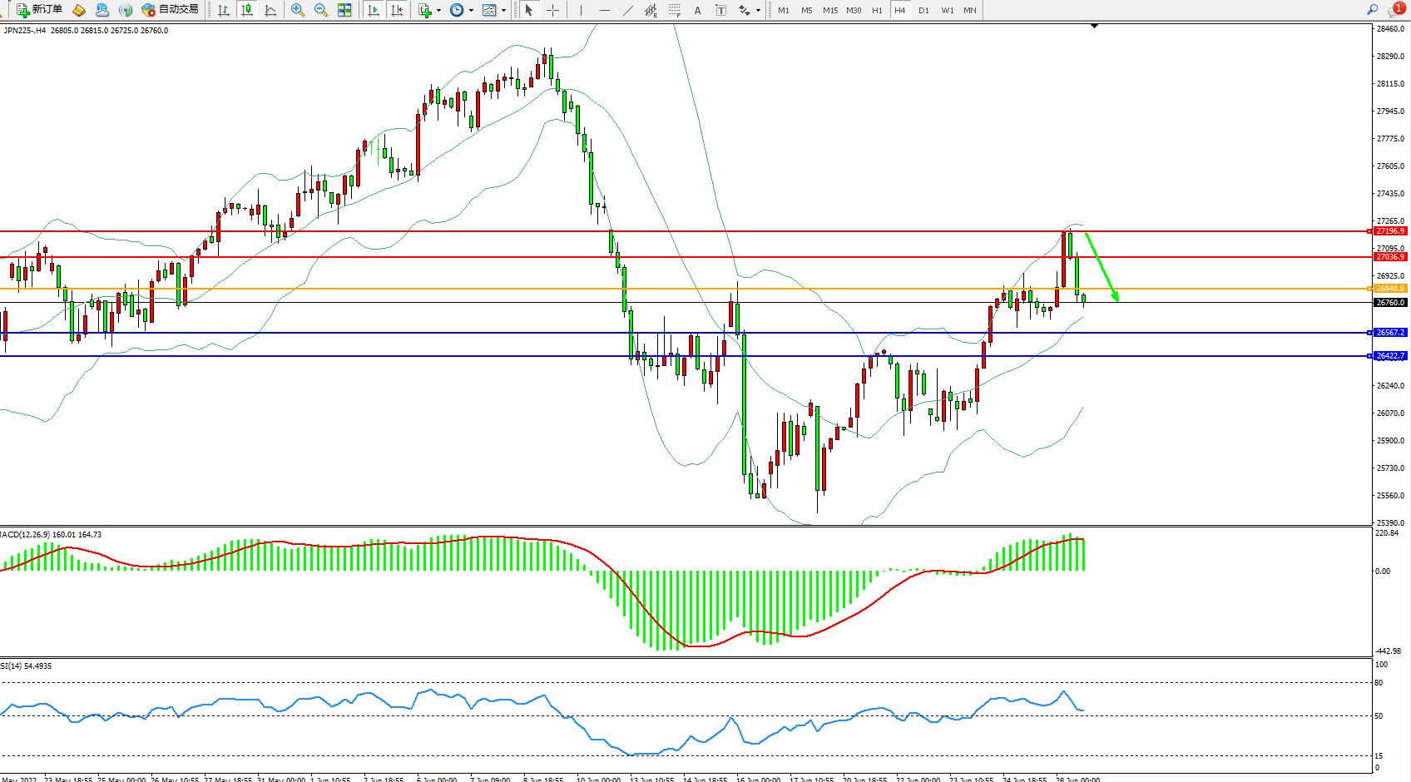This screenshot has width=1411, height=782.
Task: Select the text annotation tool
Action: (697, 10)
